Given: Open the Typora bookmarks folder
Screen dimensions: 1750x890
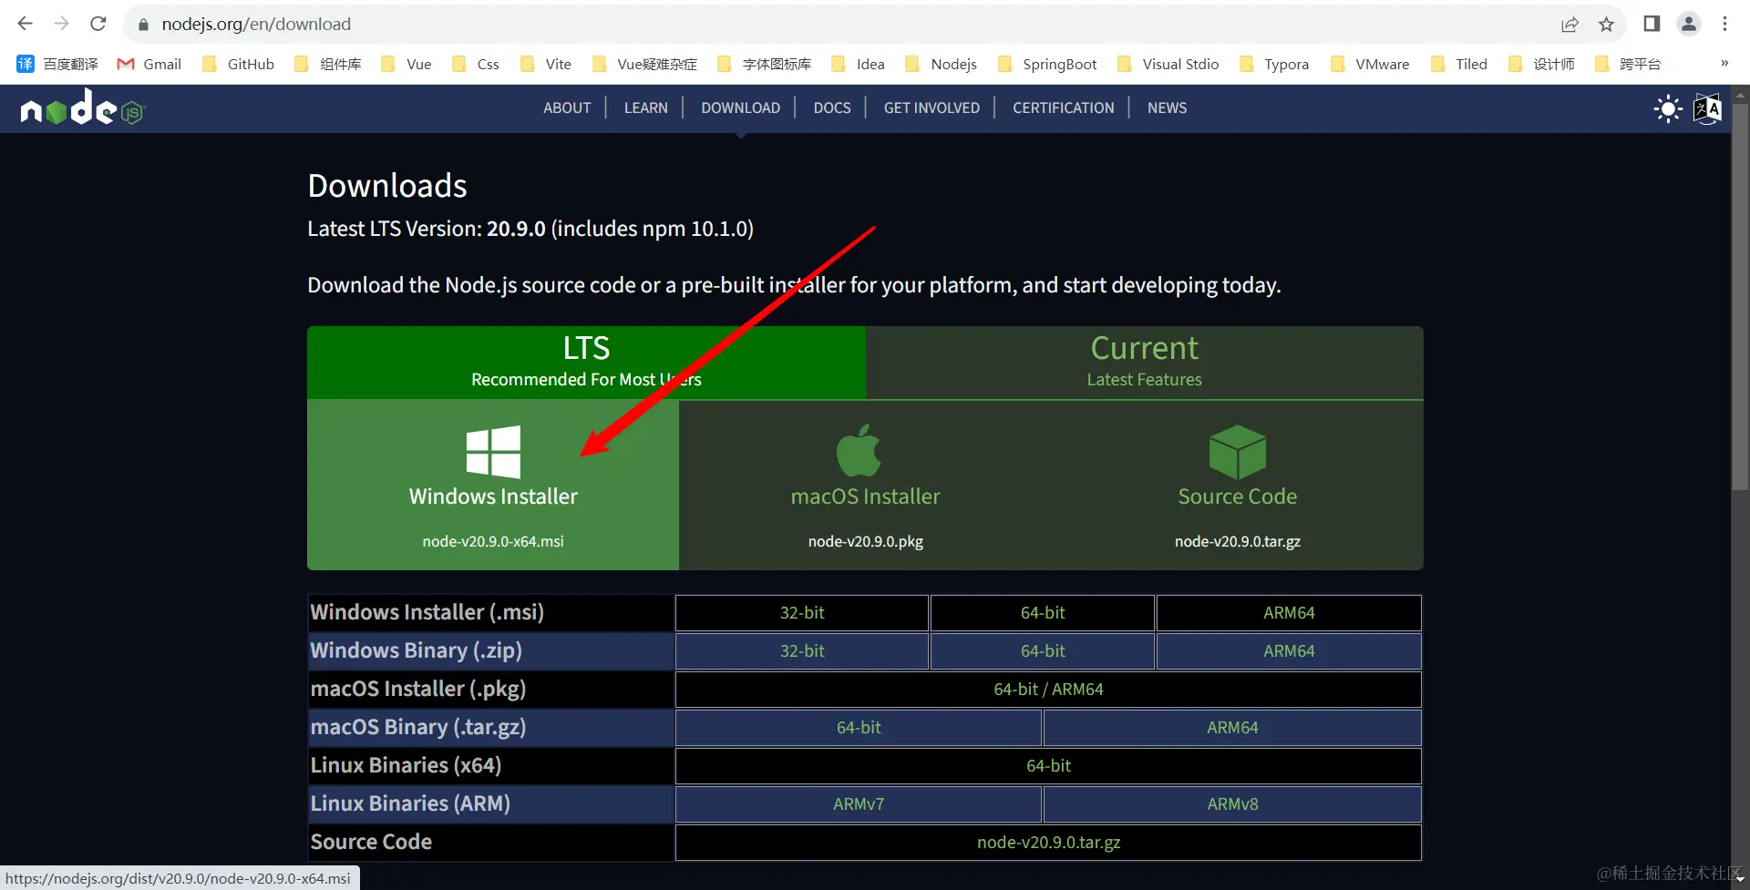Looking at the screenshot, I should [x=1274, y=64].
